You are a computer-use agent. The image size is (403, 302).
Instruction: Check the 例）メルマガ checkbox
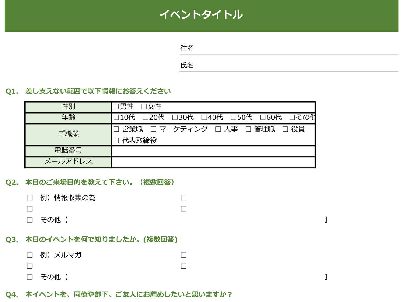(x=30, y=255)
